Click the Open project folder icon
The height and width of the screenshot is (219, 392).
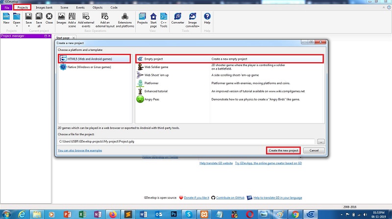click(17, 17)
